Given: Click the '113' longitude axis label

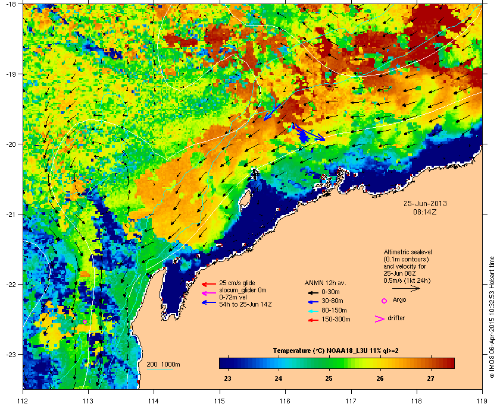Looking at the screenshot, I should point(88,400).
